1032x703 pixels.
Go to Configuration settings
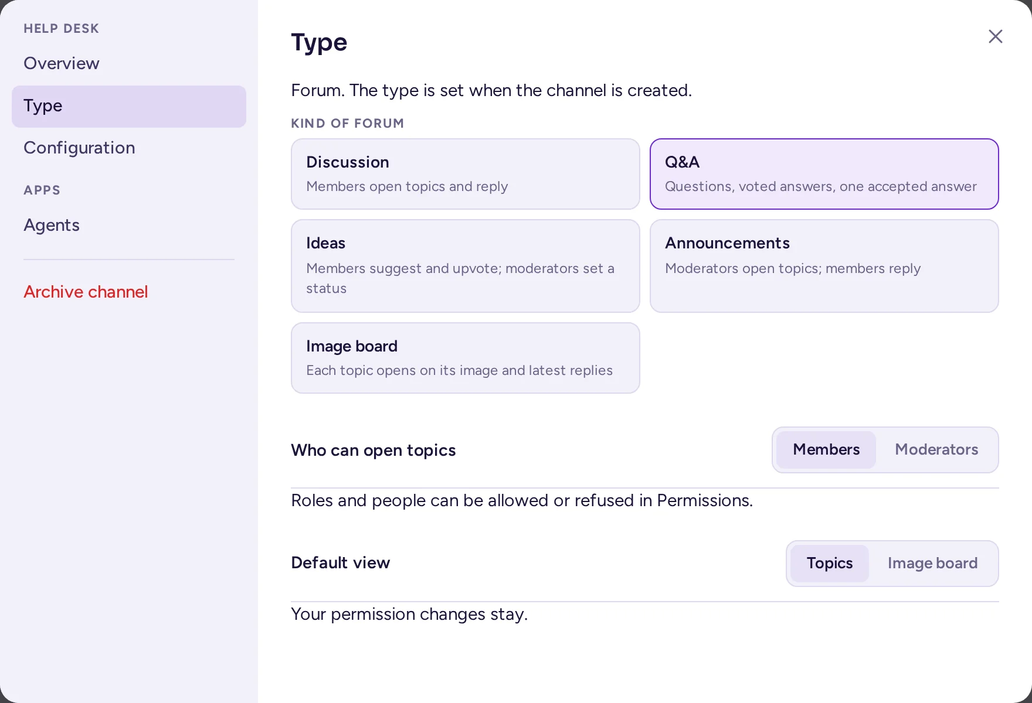pos(129,148)
